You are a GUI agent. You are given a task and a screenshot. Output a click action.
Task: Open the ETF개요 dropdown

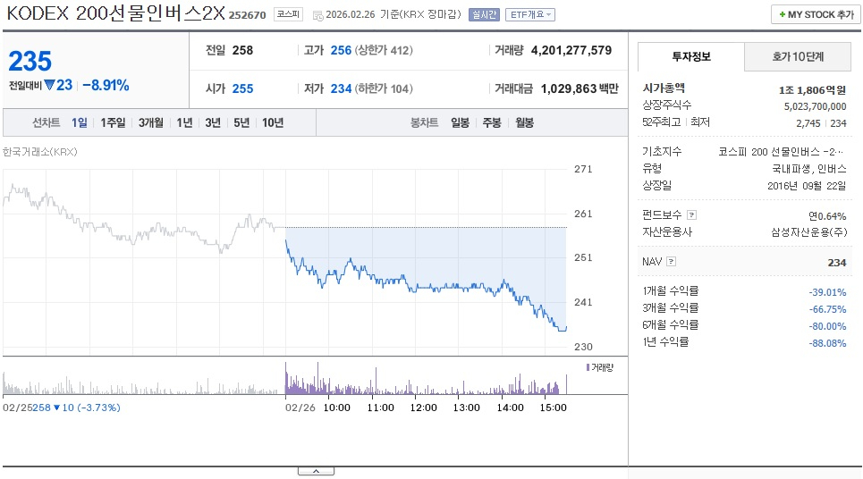point(530,15)
